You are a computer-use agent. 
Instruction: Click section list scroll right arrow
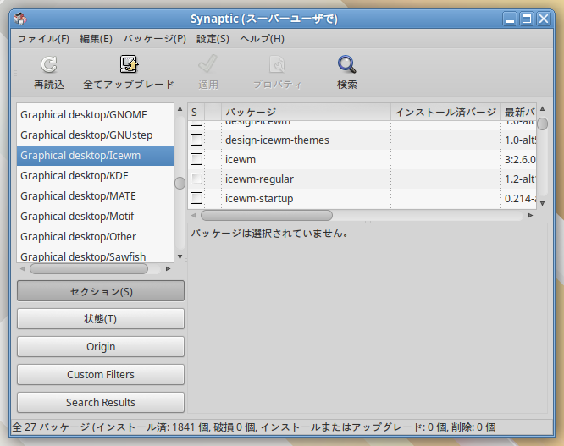click(168, 269)
